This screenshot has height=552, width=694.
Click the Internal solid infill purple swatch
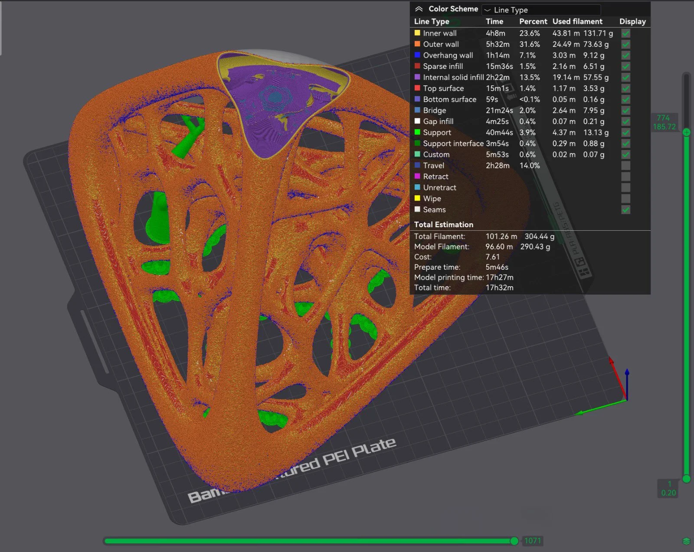[417, 77]
